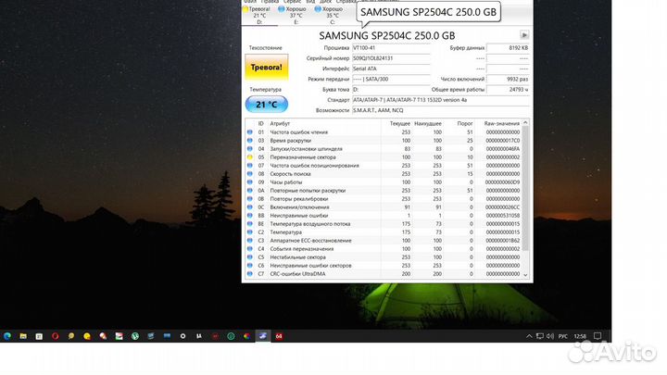Open the clock showing 12:58
Screen dimensions: 667x375
[580, 336]
